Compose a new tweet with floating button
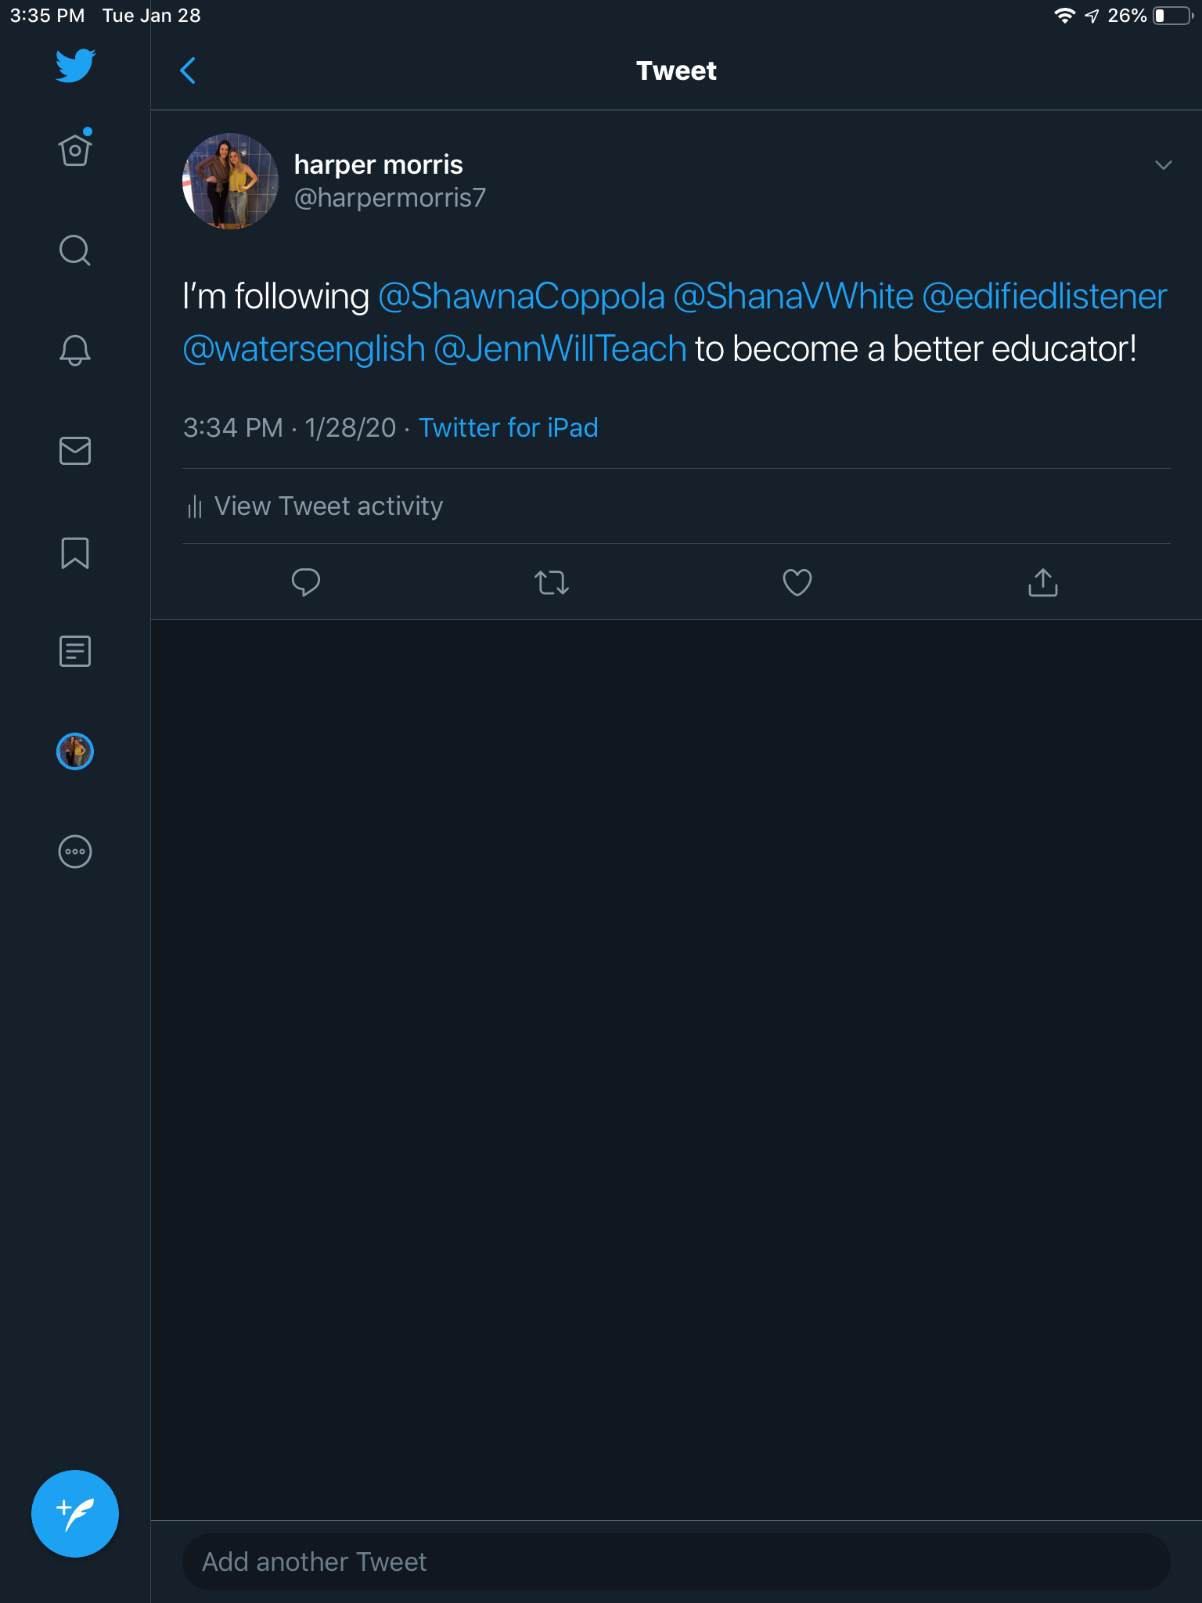 pos(75,1514)
